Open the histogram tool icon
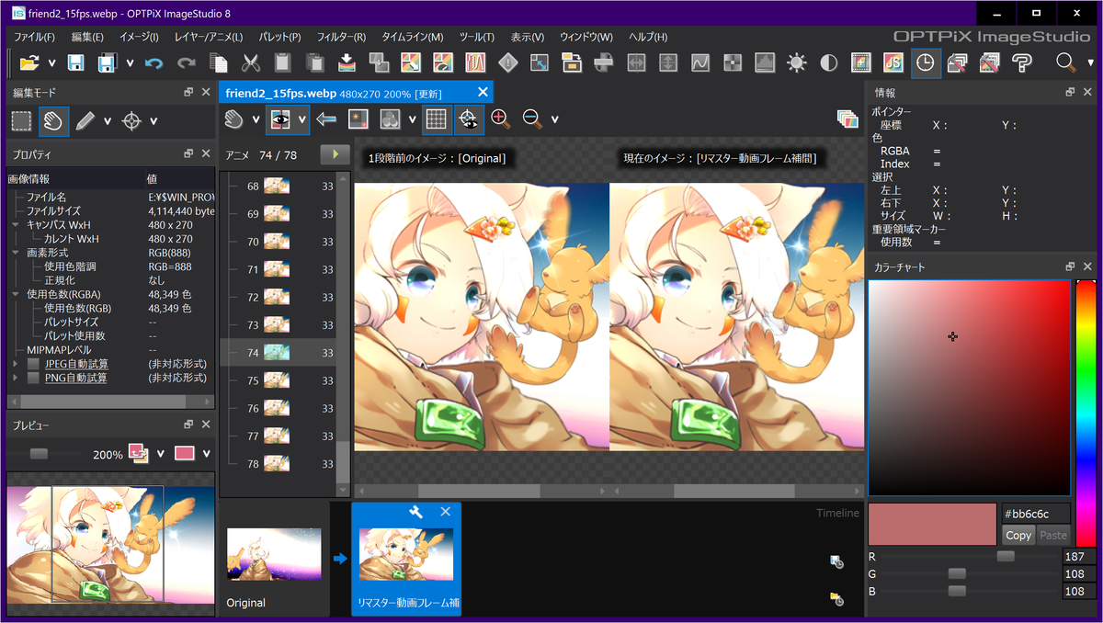Viewport: 1103px width, 623px height. 764,62
